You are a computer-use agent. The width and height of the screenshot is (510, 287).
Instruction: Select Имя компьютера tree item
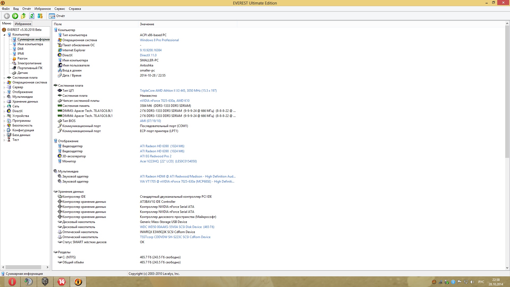pyautogui.click(x=30, y=44)
